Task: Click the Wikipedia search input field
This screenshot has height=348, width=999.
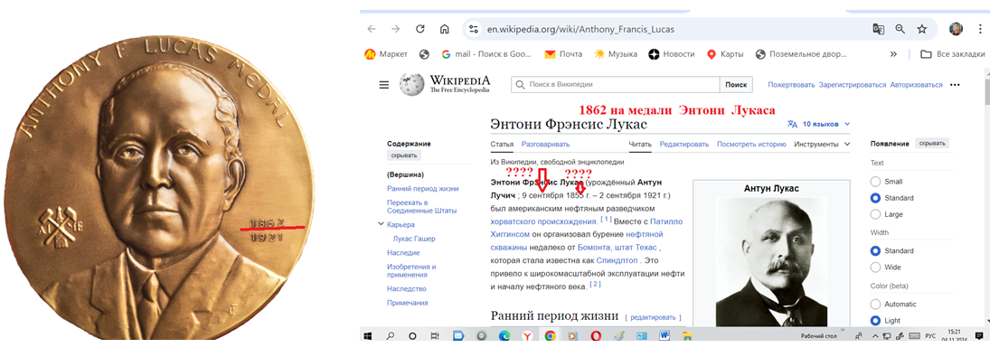Action: (x=616, y=85)
